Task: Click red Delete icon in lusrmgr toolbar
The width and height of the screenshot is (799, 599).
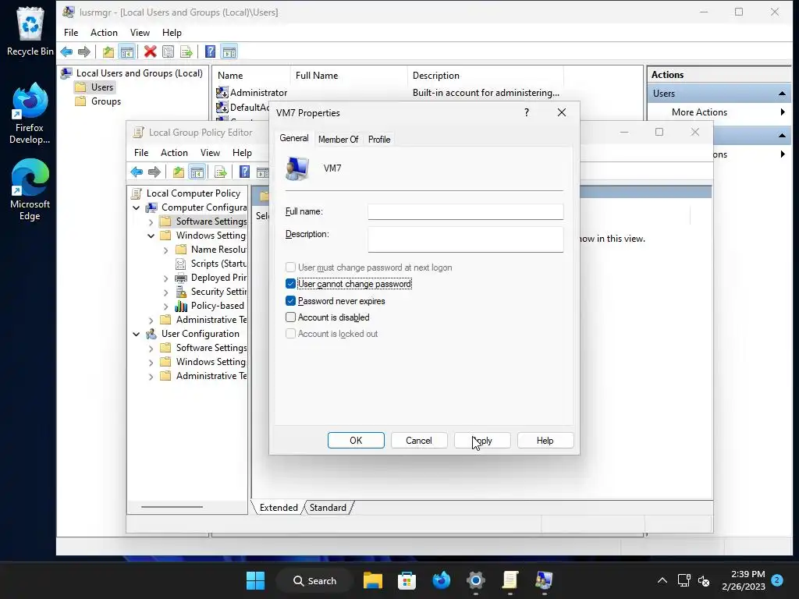Action: [x=150, y=51]
